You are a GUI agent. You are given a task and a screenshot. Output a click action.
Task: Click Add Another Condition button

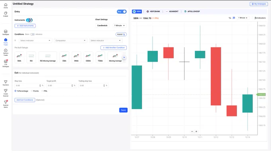[114, 48]
